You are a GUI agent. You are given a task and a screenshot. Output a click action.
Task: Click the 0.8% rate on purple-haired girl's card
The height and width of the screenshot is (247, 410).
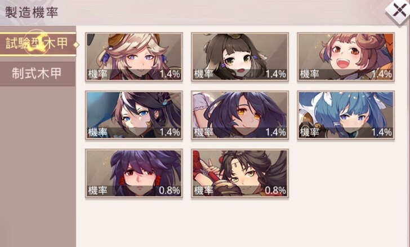(x=170, y=191)
